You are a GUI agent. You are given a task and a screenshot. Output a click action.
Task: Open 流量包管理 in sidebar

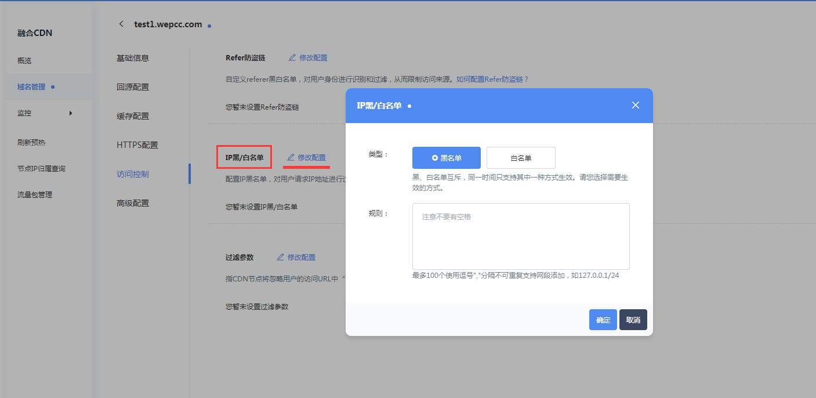pos(35,195)
